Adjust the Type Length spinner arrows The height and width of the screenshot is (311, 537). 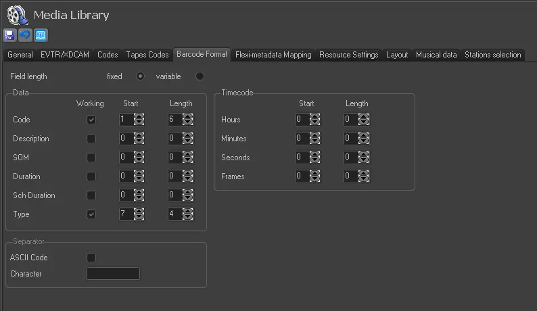pos(188,214)
